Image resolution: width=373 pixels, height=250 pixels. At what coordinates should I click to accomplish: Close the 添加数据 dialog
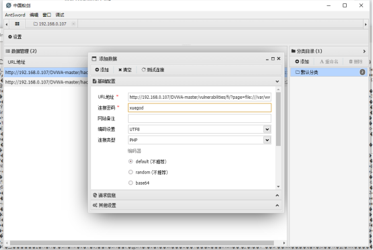click(279, 58)
